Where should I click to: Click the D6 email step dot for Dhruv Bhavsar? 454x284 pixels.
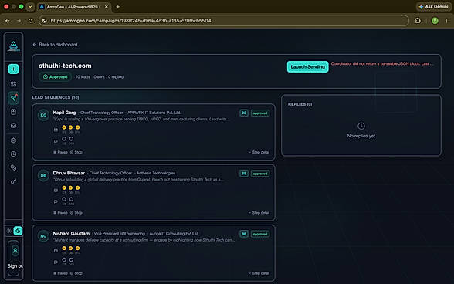(x=71, y=188)
